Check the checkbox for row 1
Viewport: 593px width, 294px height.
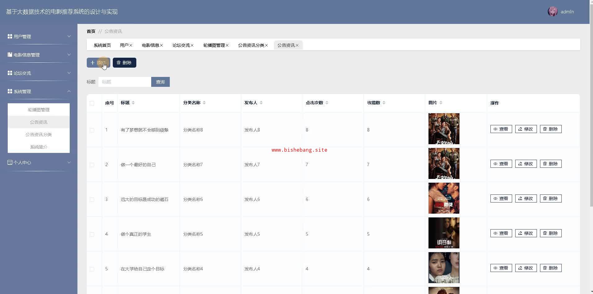[x=92, y=130]
